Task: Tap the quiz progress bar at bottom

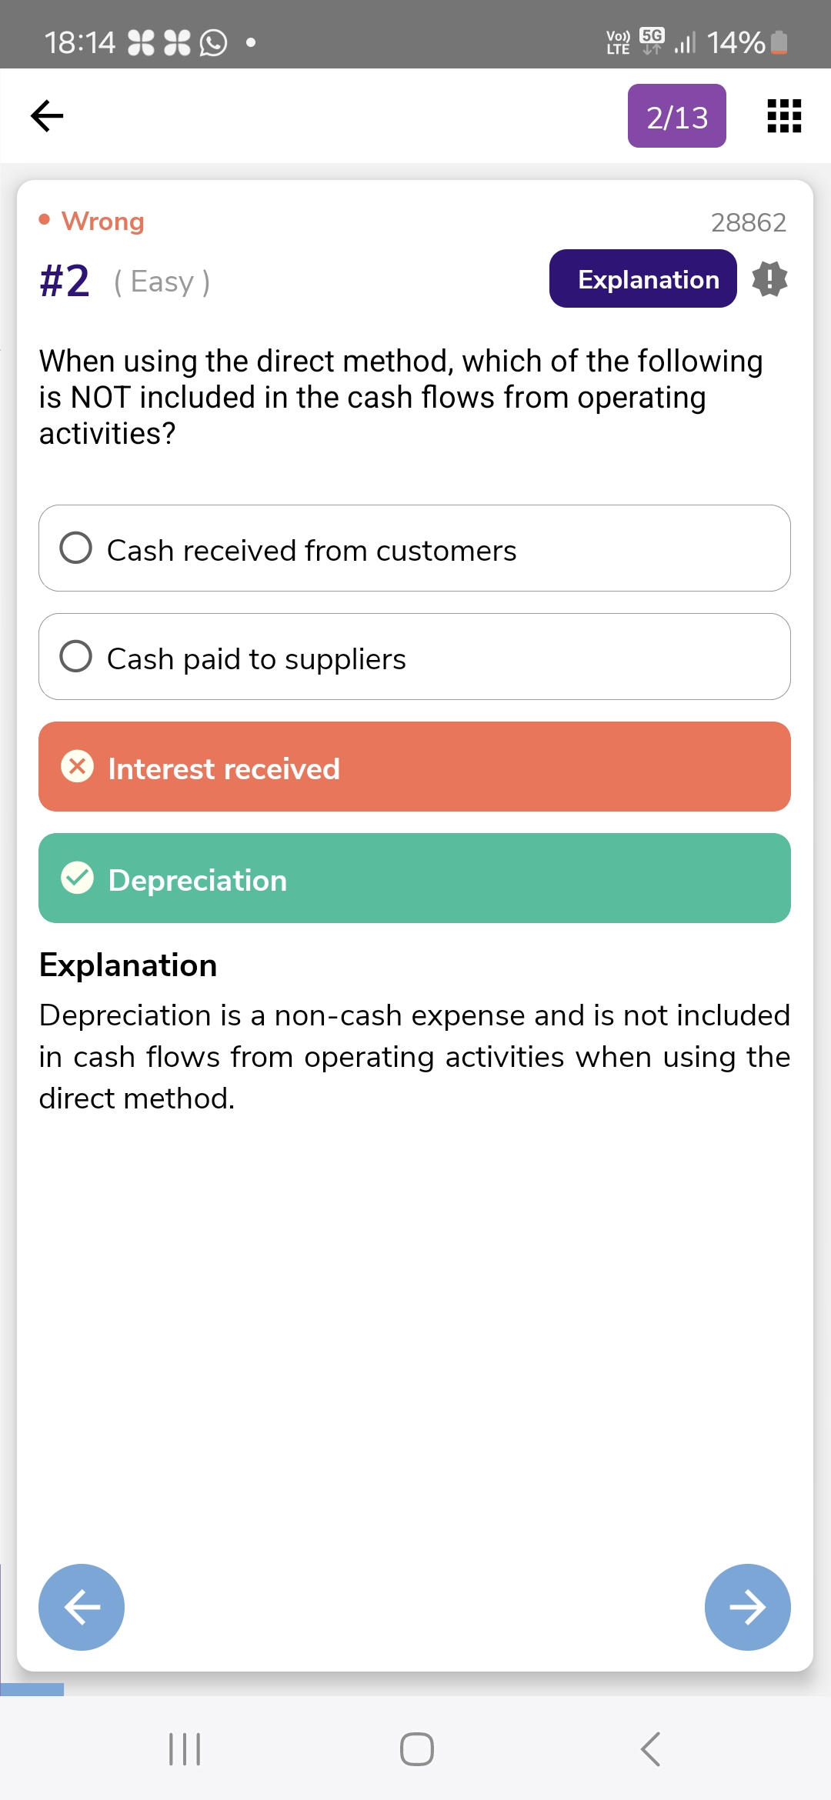Action: pyautogui.click(x=32, y=1690)
